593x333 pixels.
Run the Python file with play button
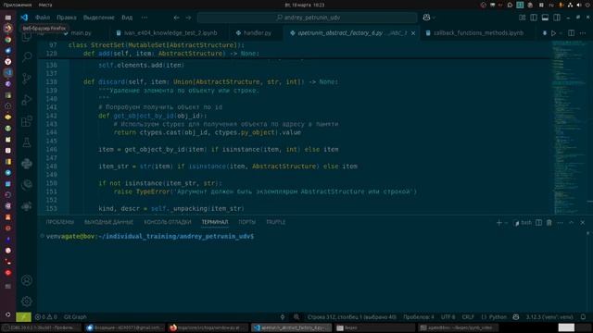[x=553, y=33]
